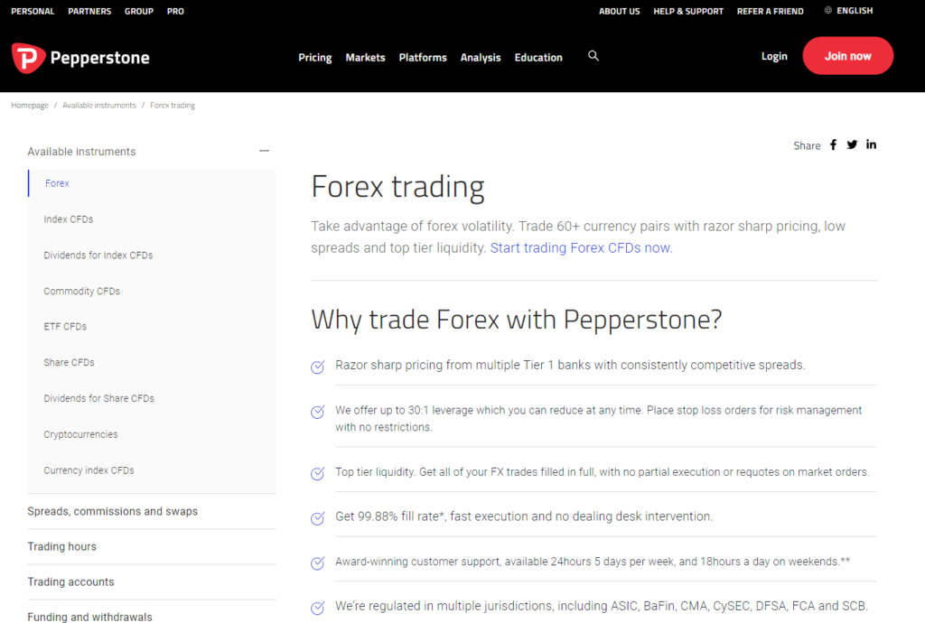Collapse the Available instruments section
The height and width of the screenshot is (623, 925).
point(265,152)
